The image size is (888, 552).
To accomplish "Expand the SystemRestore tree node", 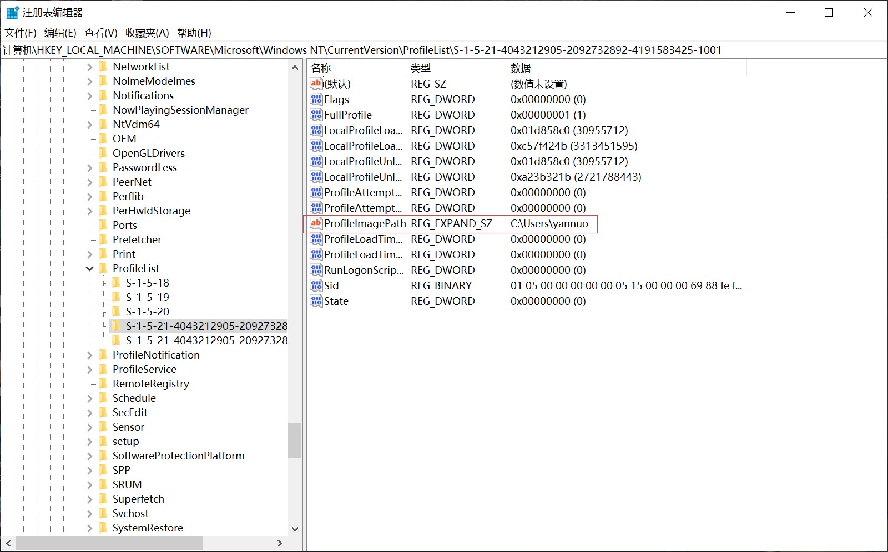I will (89, 528).
